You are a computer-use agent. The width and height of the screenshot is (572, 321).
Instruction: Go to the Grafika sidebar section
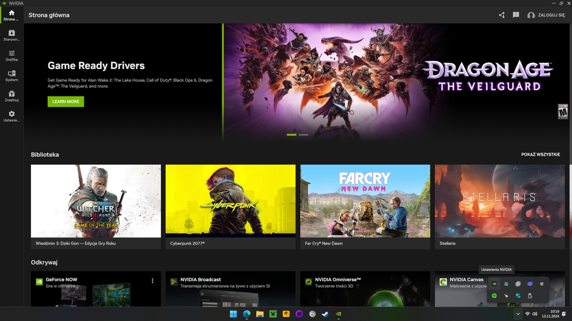click(x=11, y=56)
